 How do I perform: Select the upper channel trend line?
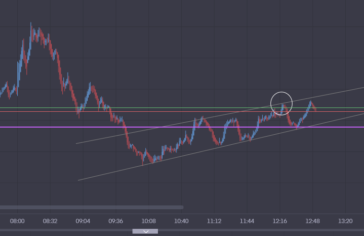(144, 130)
